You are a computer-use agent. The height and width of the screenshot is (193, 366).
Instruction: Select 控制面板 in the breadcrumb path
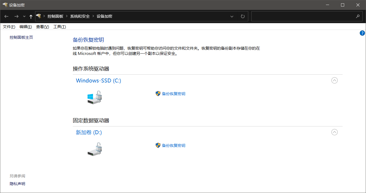point(55,16)
